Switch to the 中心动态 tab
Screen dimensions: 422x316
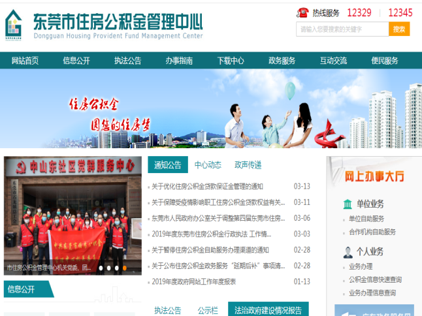coord(208,165)
